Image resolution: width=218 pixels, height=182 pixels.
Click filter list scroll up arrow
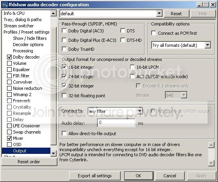(x=54, y=13)
